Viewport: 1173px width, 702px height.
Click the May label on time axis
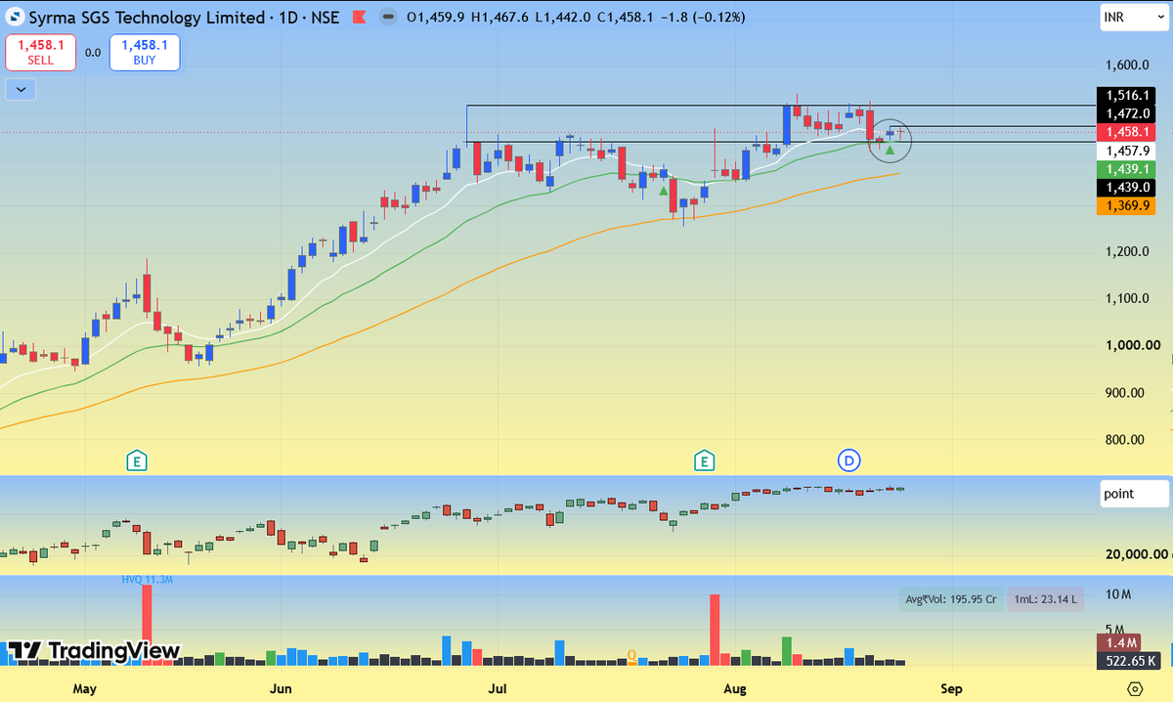tap(84, 688)
